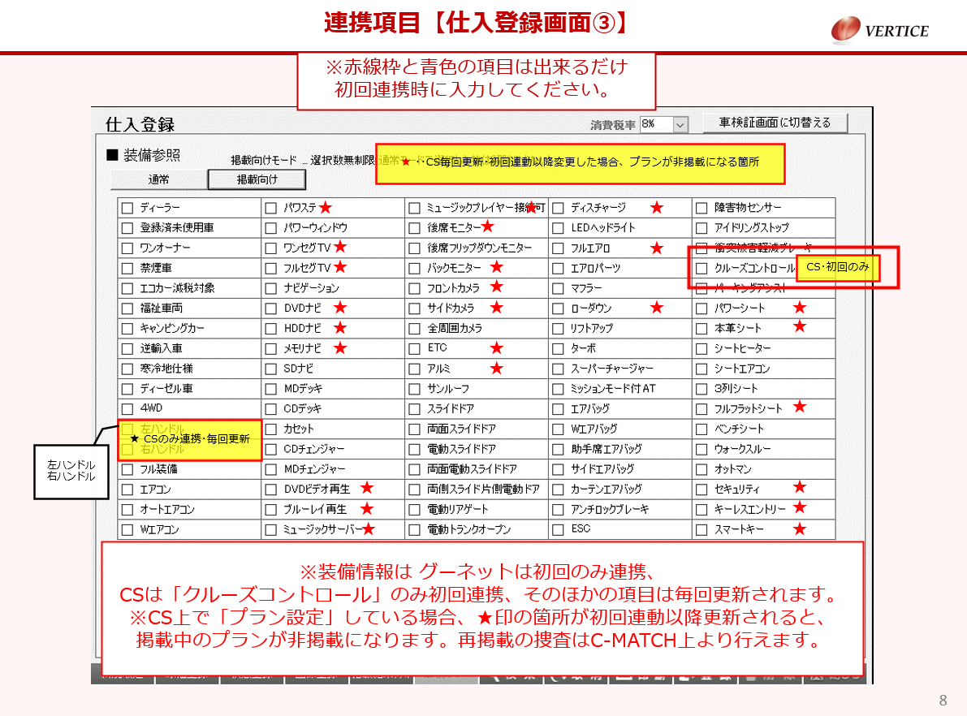Switch to 通常 mode
The width and height of the screenshot is (967, 716).
[158, 179]
